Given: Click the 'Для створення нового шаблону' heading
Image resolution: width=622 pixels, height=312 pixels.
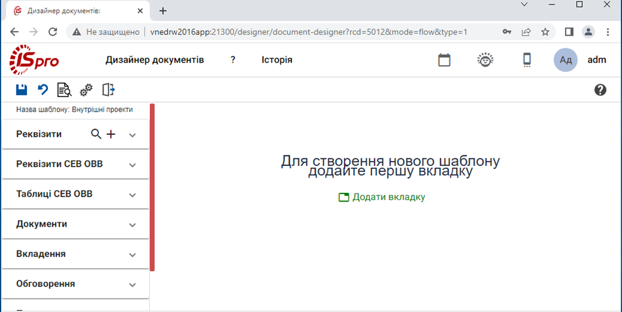Looking at the screenshot, I should click(x=390, y=161).
